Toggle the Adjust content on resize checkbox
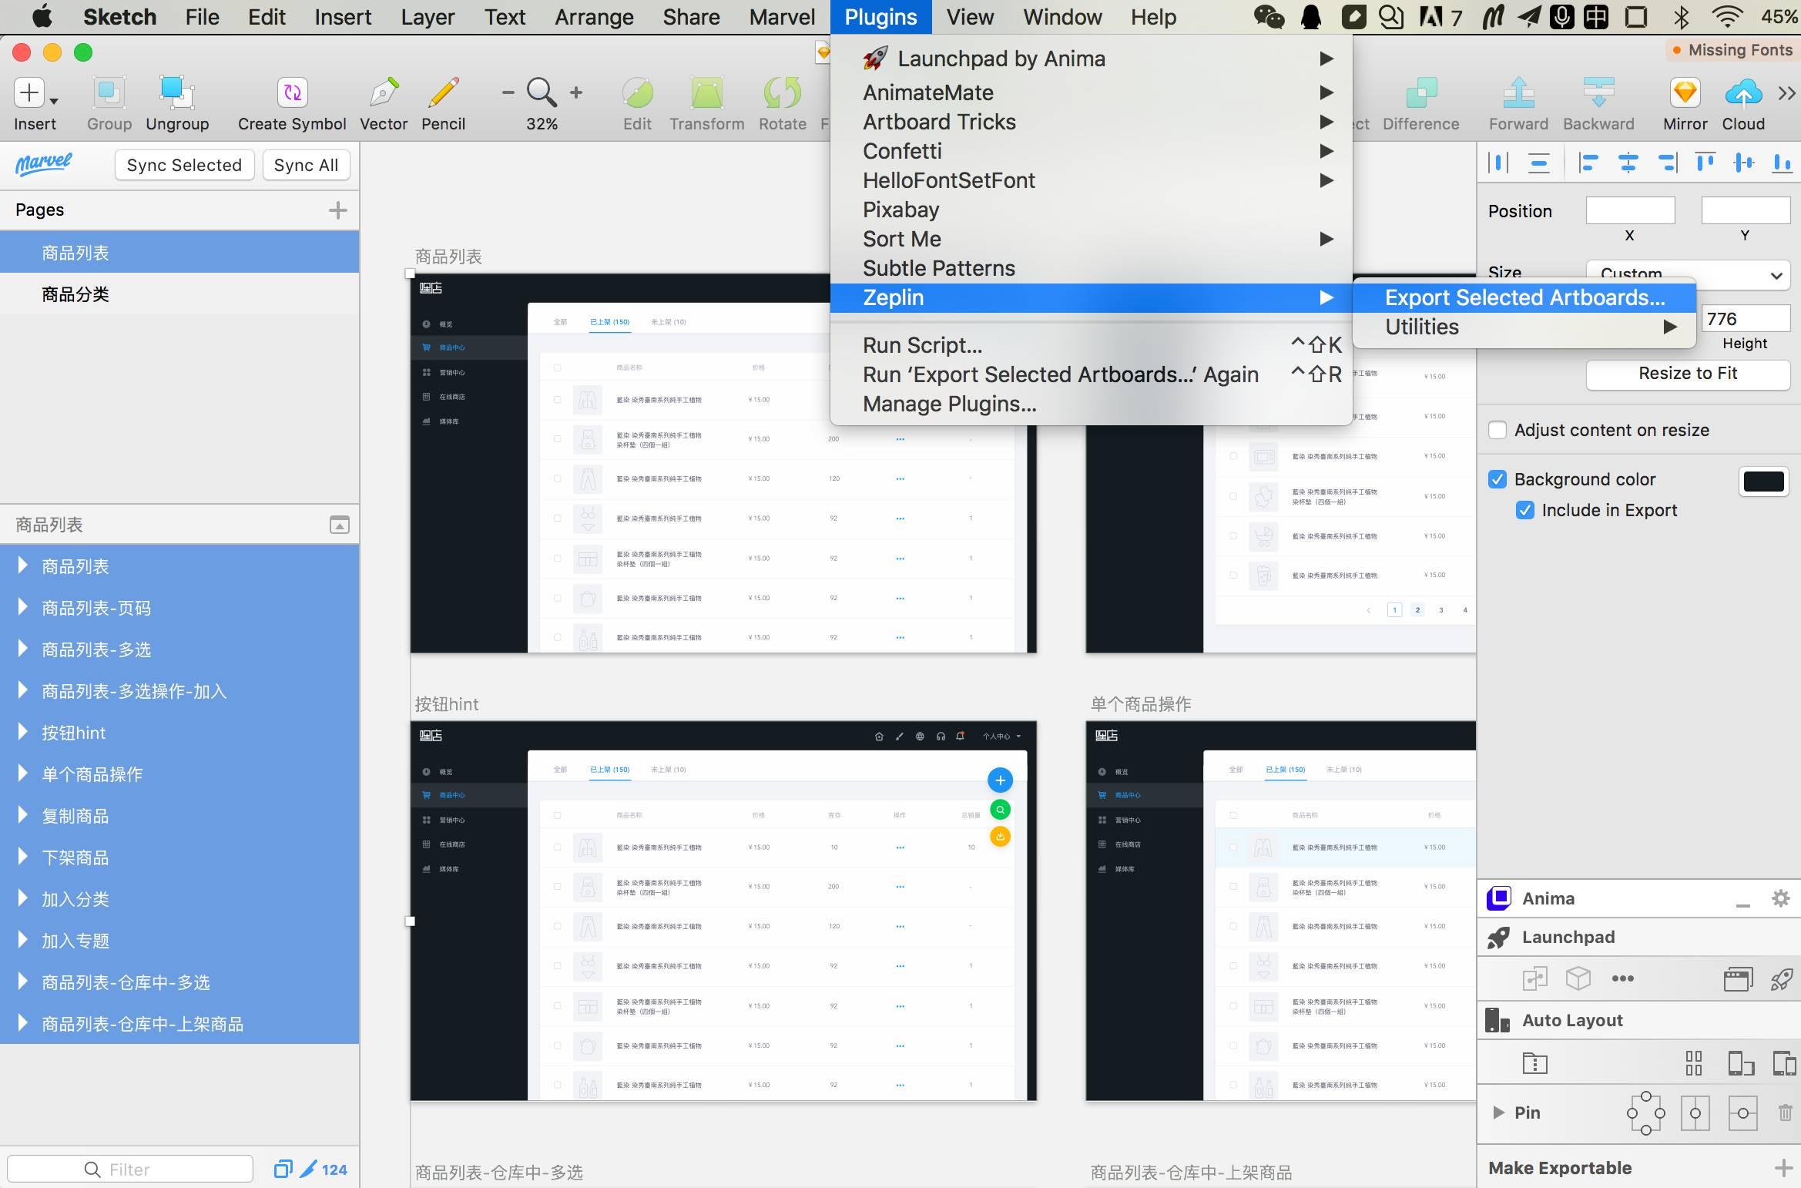 click(x=1497, y=430)
